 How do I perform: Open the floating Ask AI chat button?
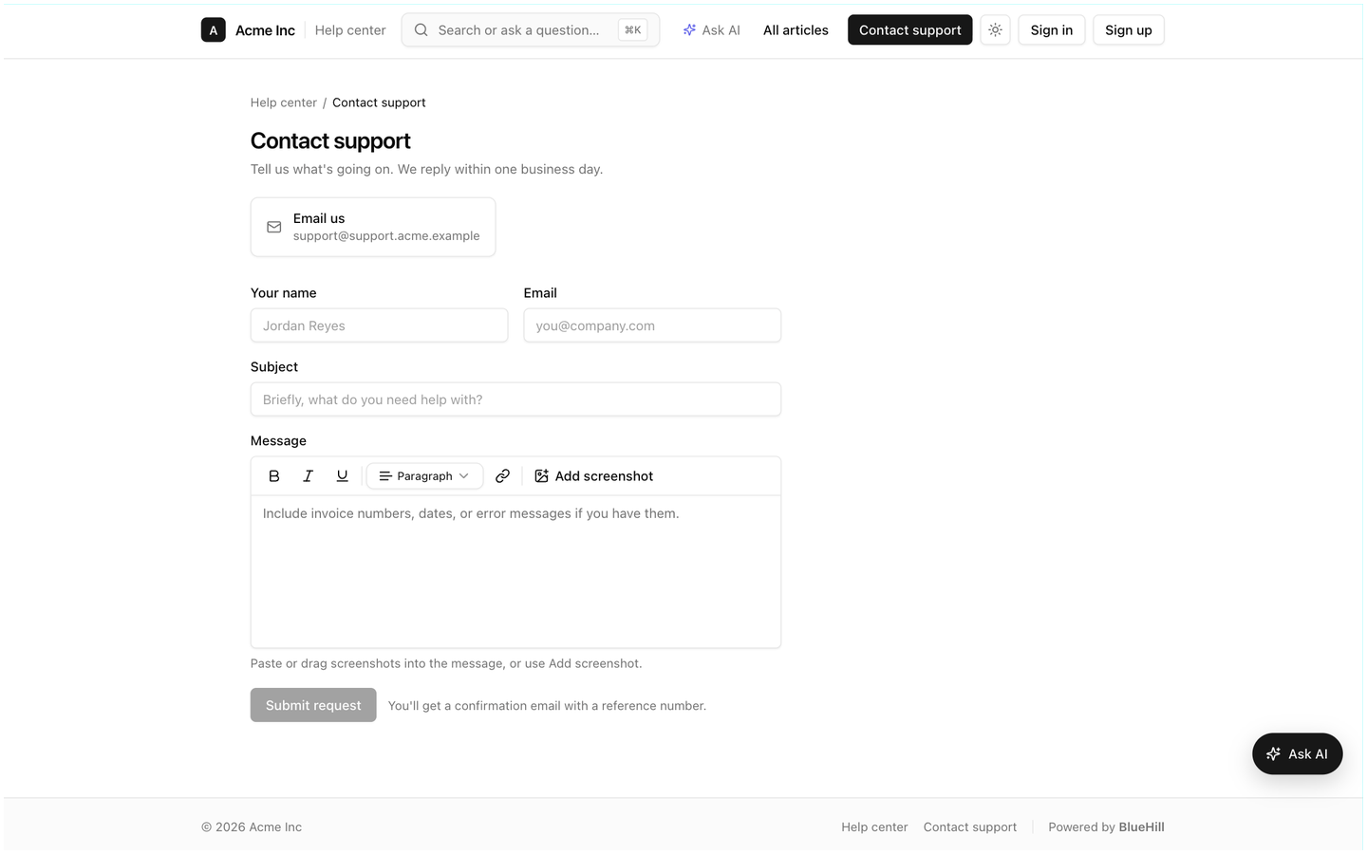1297,754
